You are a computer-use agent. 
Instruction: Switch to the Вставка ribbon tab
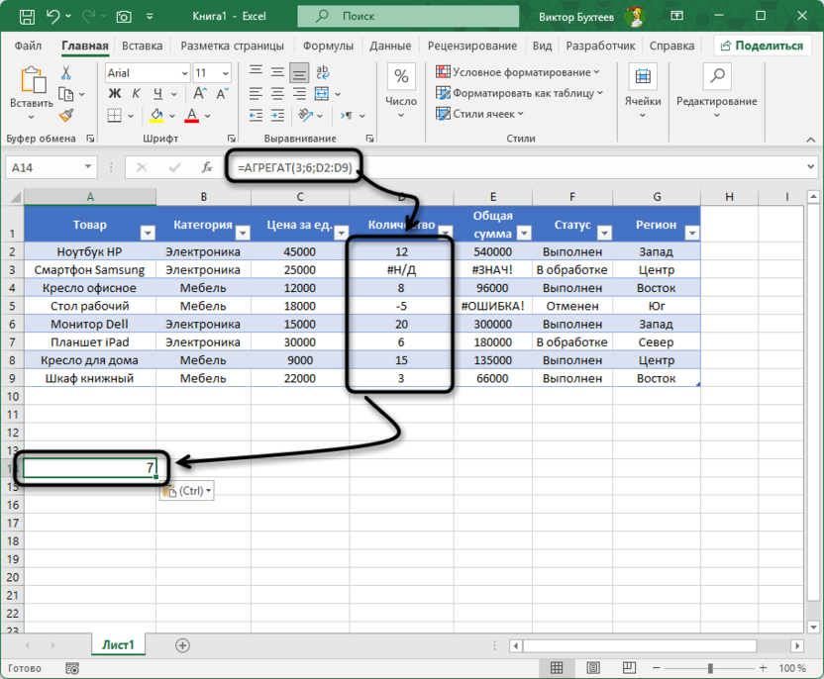pyautogui.click(x=143, y=47)
